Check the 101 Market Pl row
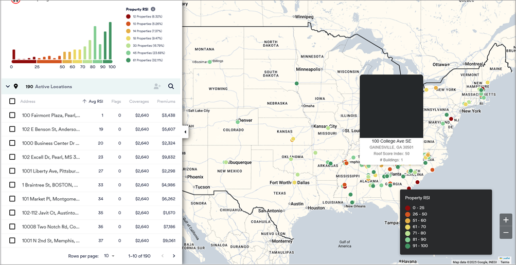The width and height of the screenshot is (516, 265). [x=12, y=199]
